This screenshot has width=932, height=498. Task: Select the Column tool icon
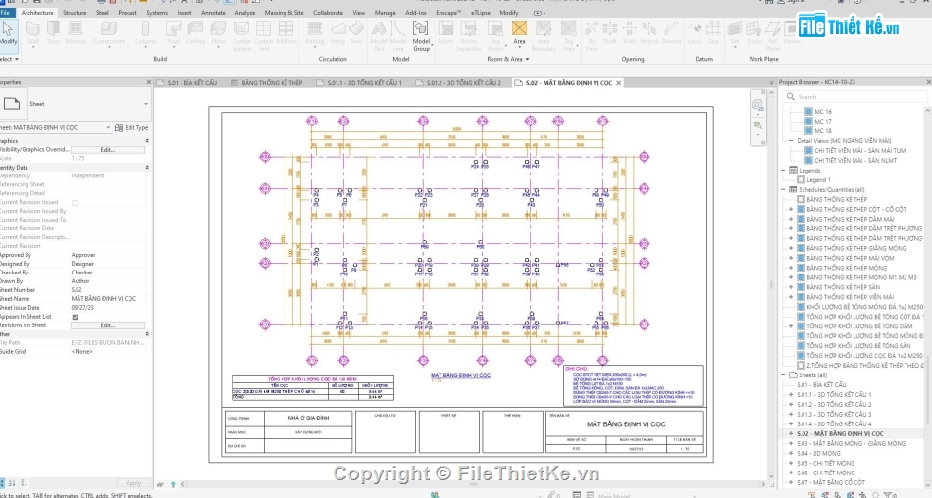[145, 32]
